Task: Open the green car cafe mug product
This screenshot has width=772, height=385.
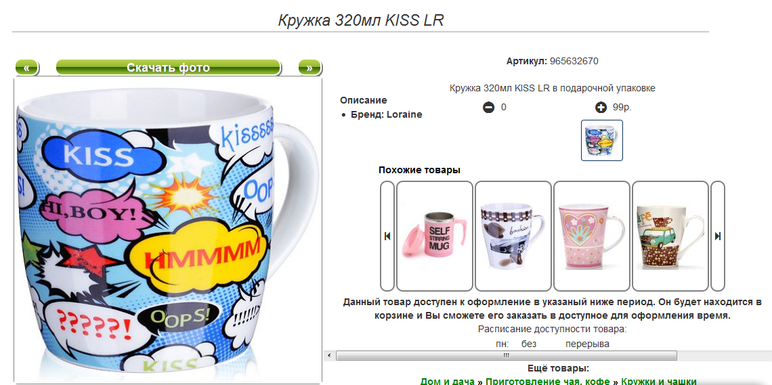Action: click(x=670, y=236)
